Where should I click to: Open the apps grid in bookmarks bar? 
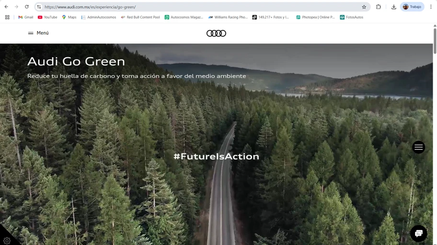tap(7, 17)
